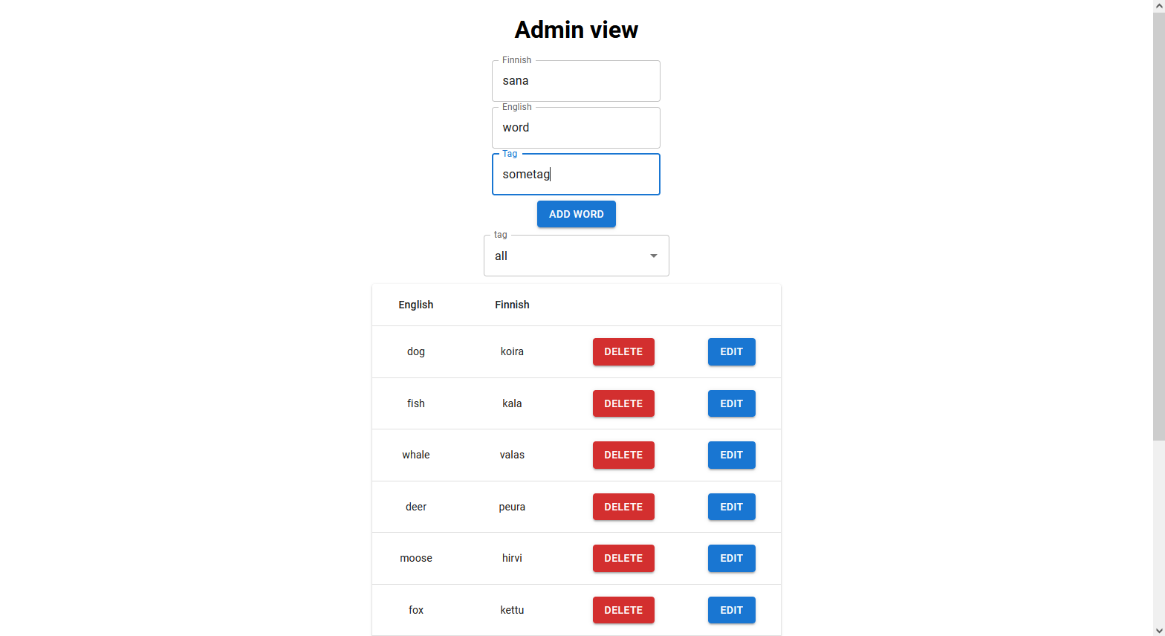Edit the whale/valas entry
The image size is (1165, 636).
coord(731,455)
